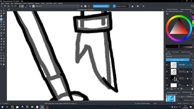Image resolution: width=194 pixels, height=109 pixels.
Task: Select the Text tool in toolbox
Action: tap(4, 11)
